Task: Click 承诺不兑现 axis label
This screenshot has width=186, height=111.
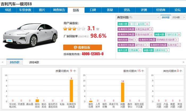Action: tap(113, 105)
